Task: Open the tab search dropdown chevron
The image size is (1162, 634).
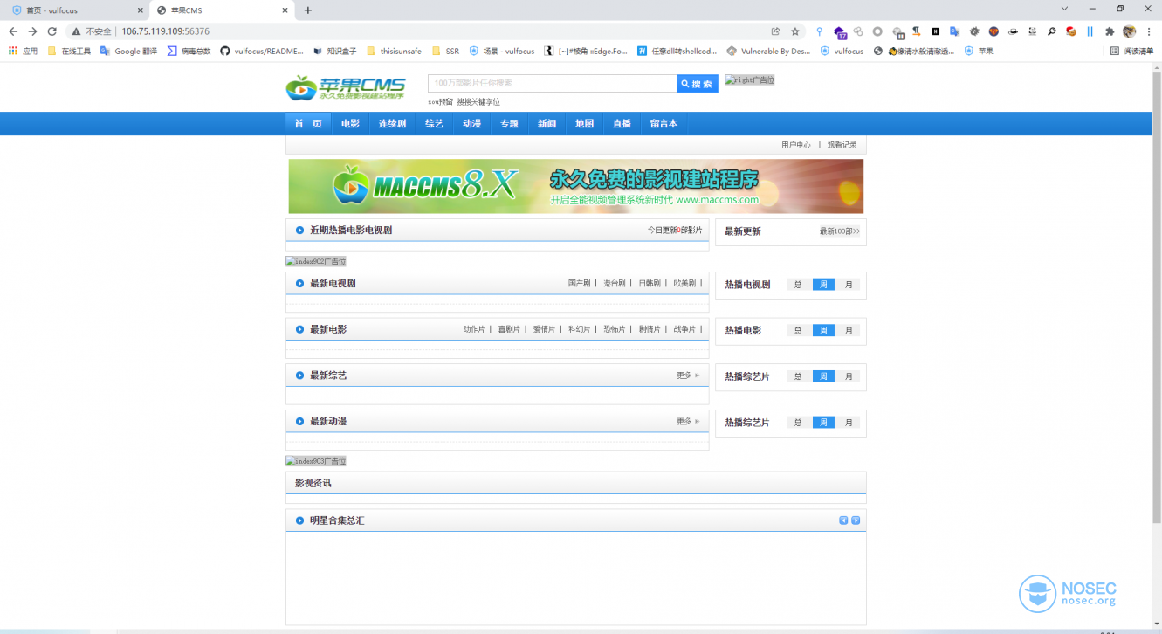Action: tap(1063, 10)
